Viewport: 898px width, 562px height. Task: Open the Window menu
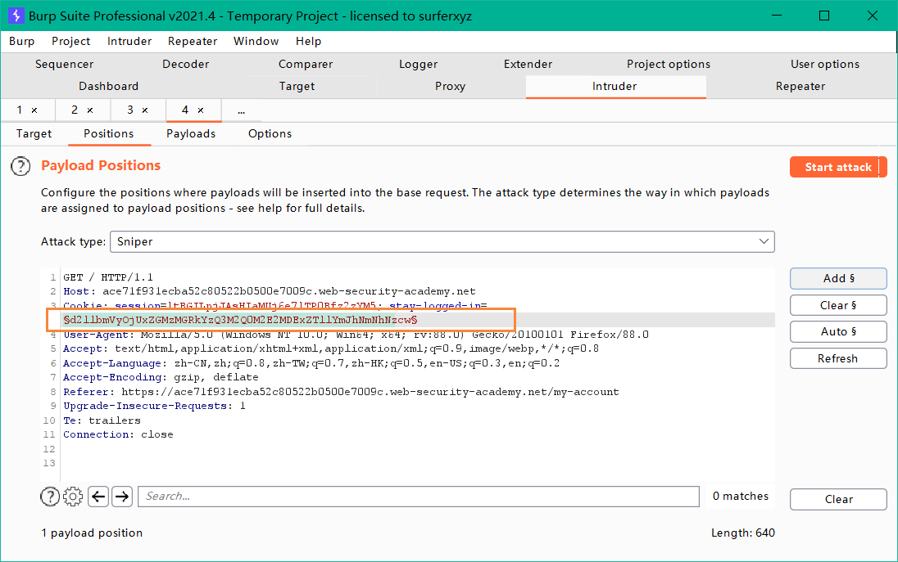[x=256, y=41]
